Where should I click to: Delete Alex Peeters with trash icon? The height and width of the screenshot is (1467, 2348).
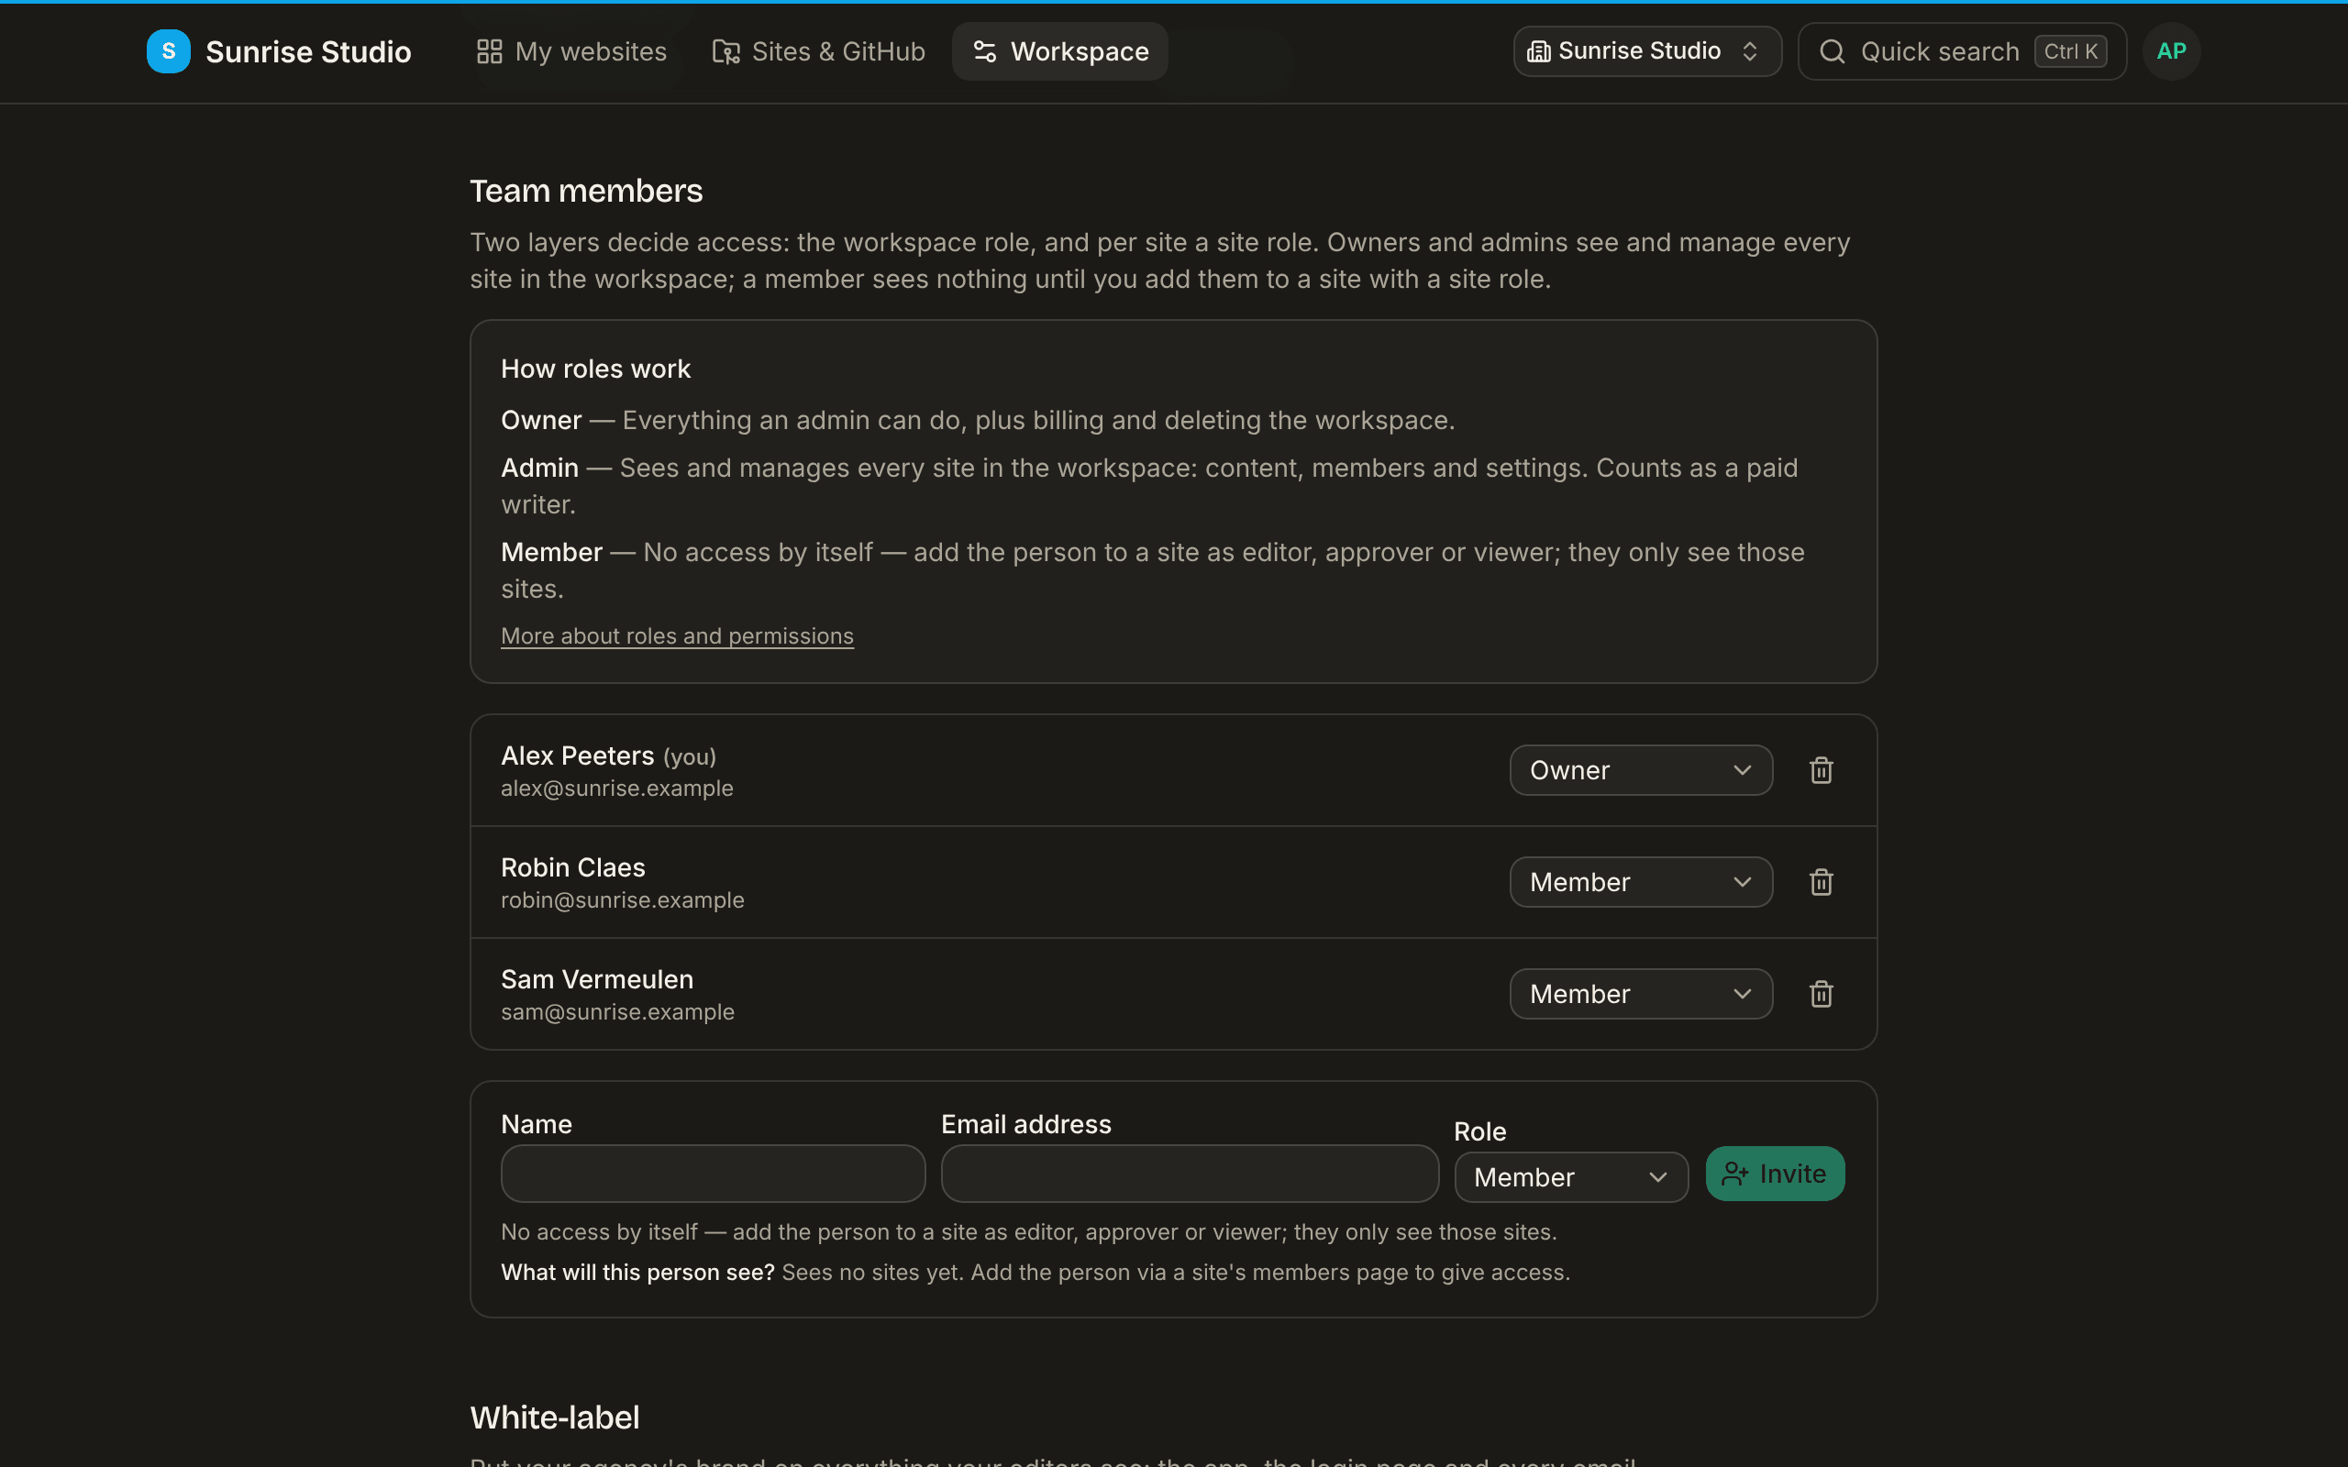tap(1822, 770)
